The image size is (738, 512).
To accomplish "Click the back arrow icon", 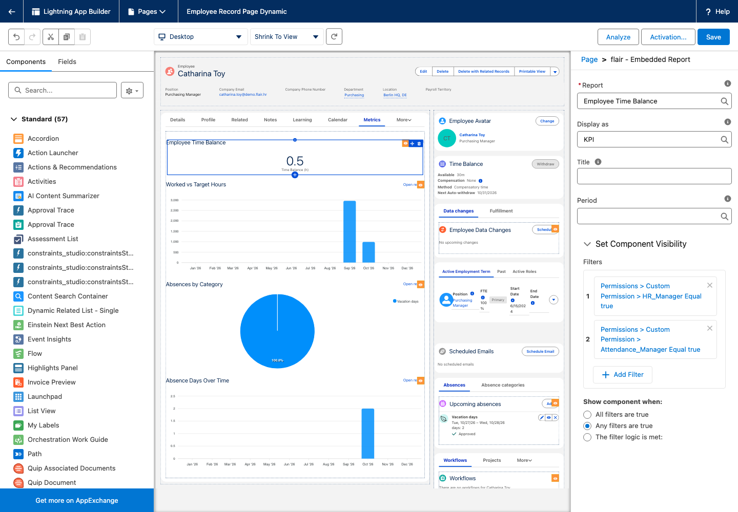I will coord(11,11).
